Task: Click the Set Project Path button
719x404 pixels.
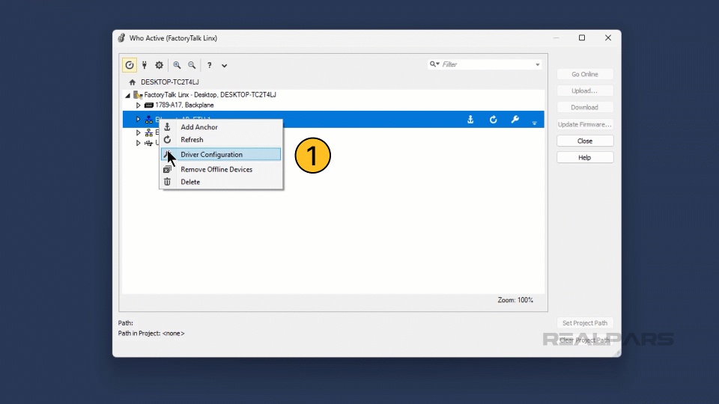Action: [585, 323]
